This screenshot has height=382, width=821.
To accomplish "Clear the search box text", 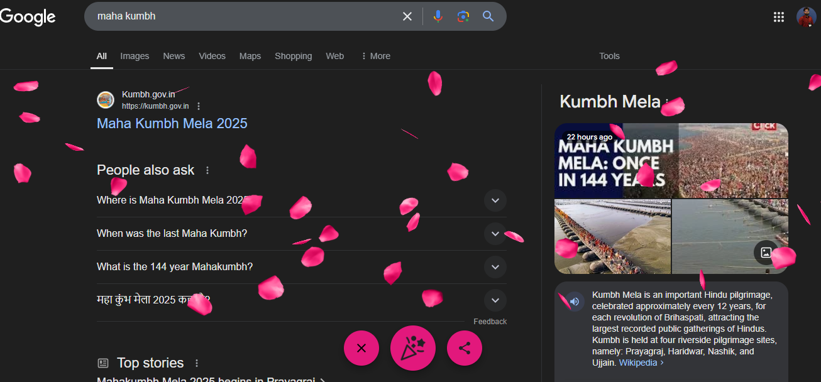I will pos(407,16).
